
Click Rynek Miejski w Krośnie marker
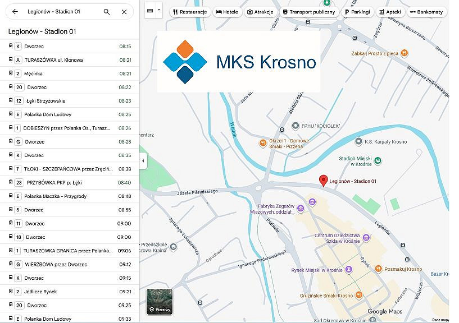tap(349, 269)
